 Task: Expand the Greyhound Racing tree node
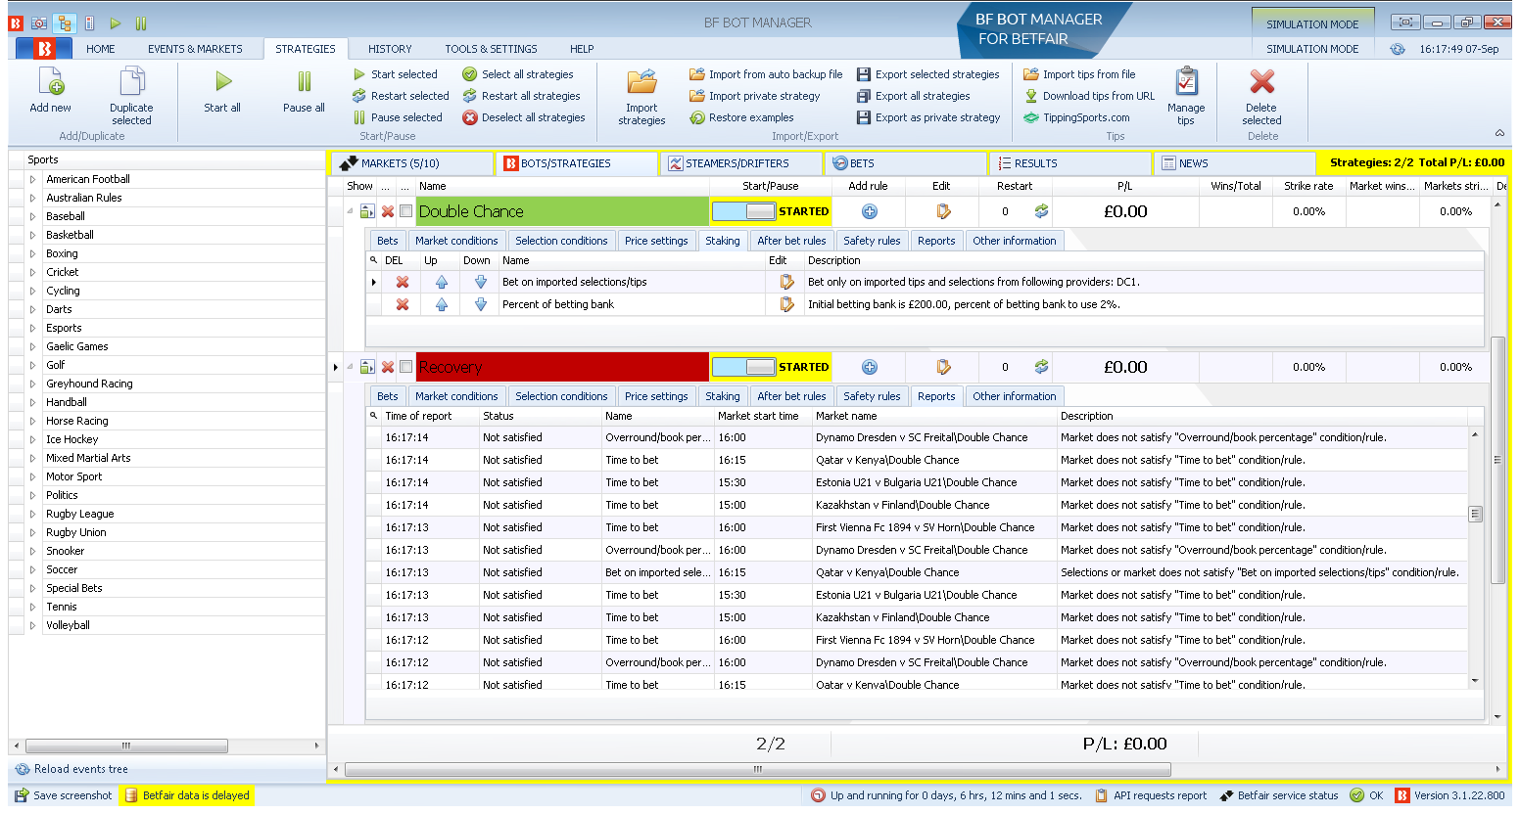tap(32, 384)
